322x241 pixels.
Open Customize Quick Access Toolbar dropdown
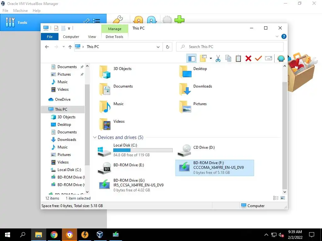point(69,28)
